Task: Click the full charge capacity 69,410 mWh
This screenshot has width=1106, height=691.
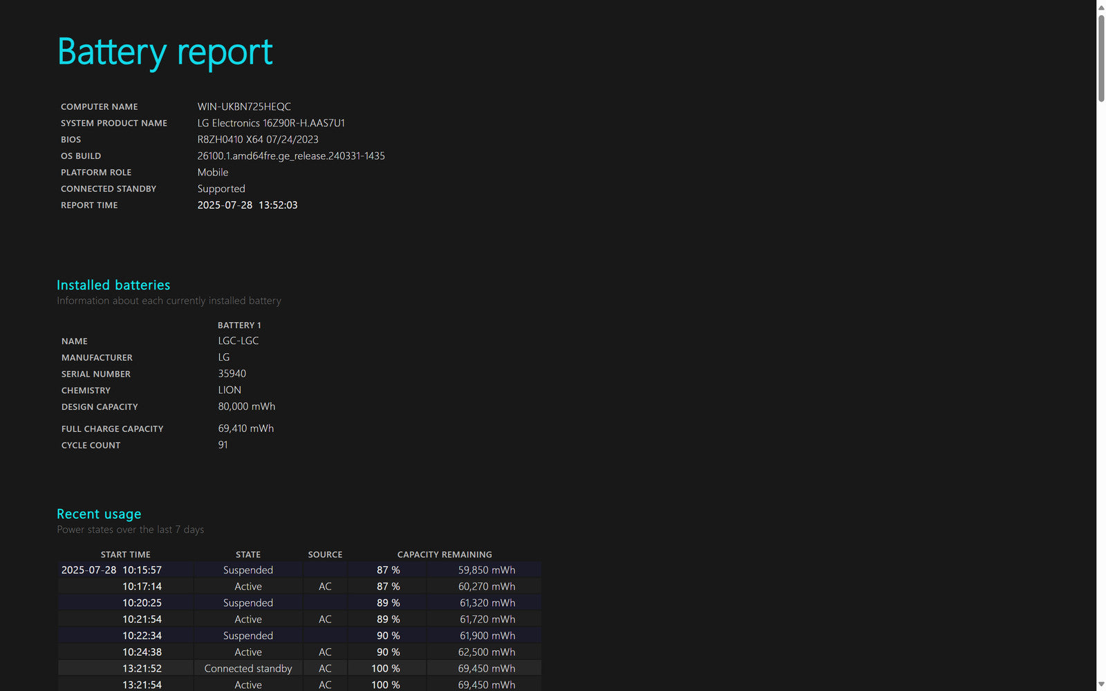Action: pyautogui.click(x=246, y=428)
